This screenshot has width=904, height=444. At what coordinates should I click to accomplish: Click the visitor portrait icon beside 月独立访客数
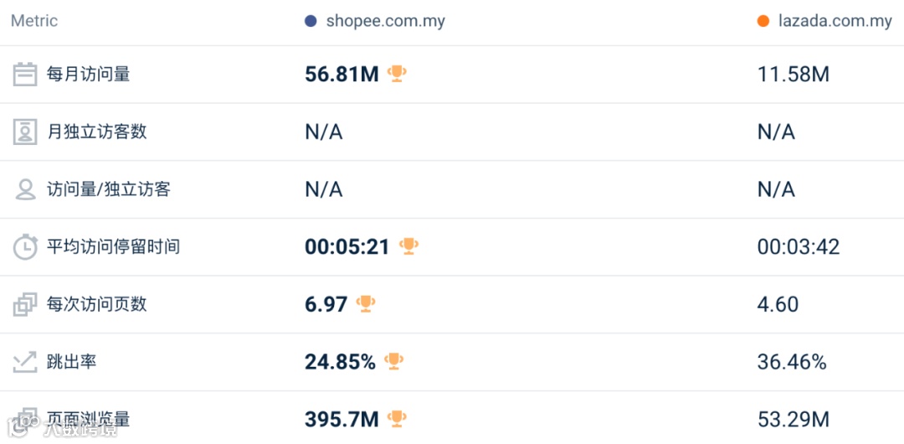tap(25, 132)
